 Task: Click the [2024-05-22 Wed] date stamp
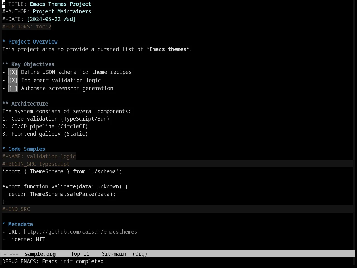click(x=51, y=19)
